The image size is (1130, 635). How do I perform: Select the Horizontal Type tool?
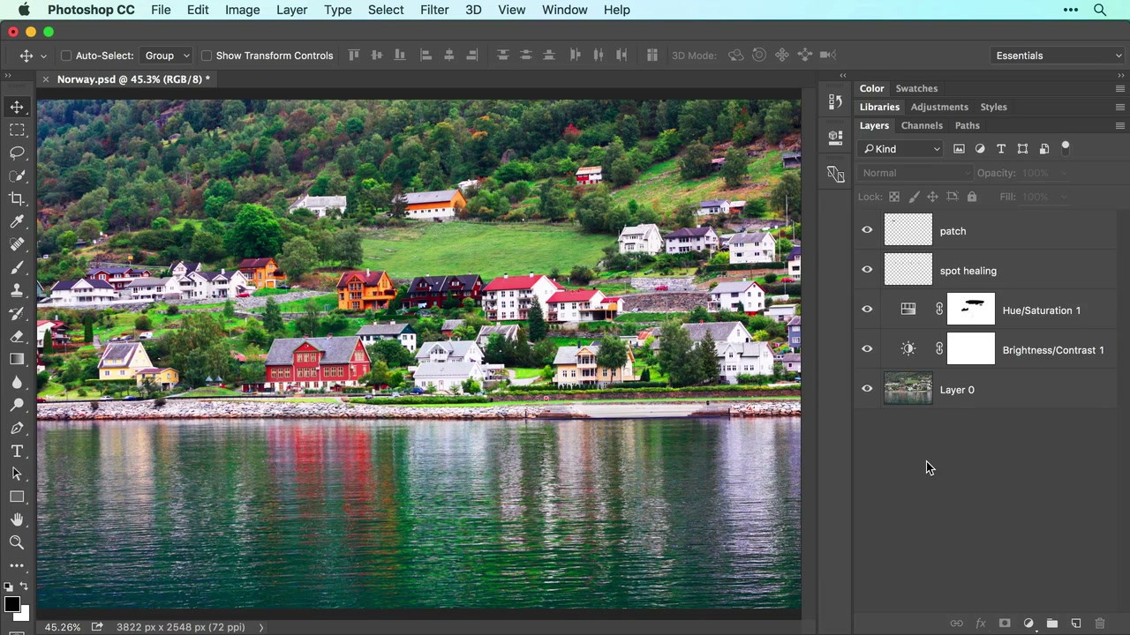point(17,451)
